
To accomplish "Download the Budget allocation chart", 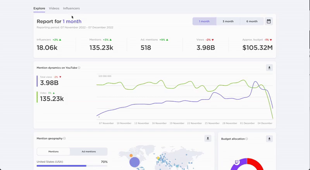I will 269,138.
